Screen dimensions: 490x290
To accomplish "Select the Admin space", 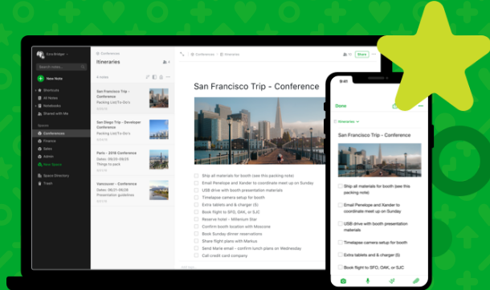I will tap(48, 157).
